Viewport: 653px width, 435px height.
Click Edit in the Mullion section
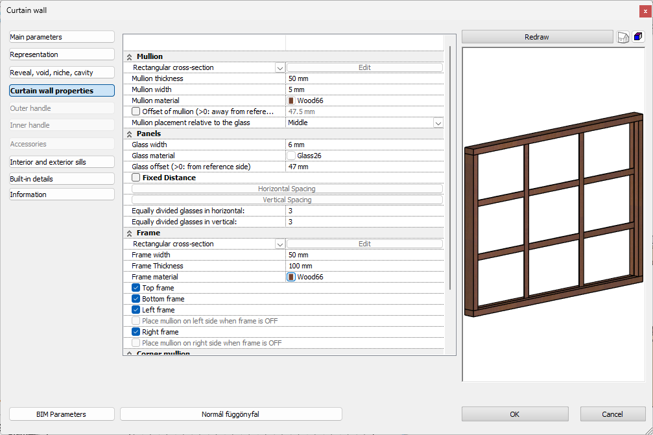[364, 67]
